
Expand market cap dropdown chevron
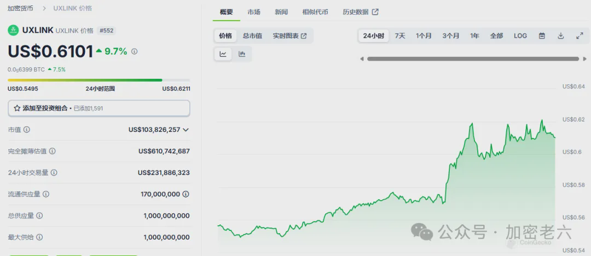click(186, 130)
